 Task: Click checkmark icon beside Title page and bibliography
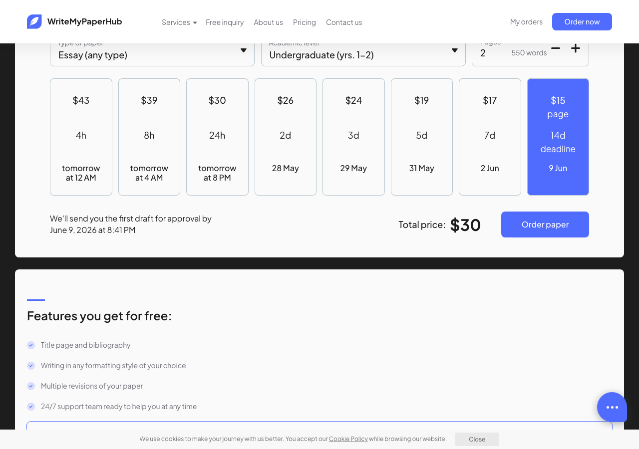coord(31,345)
